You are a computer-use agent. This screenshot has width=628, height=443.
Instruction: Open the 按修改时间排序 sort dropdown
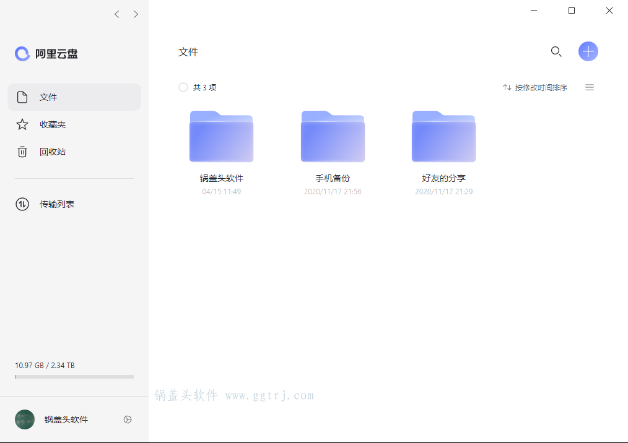point(535,87)
